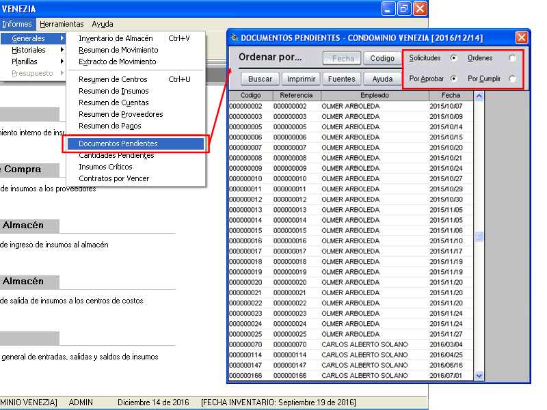Expand the Historiales submenu
Screen dimensions: 547x410
(x=33, y=50)
